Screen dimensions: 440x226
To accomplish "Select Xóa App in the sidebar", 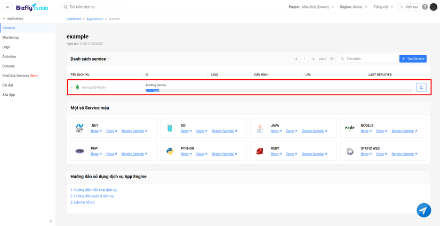I will [28, 95].
